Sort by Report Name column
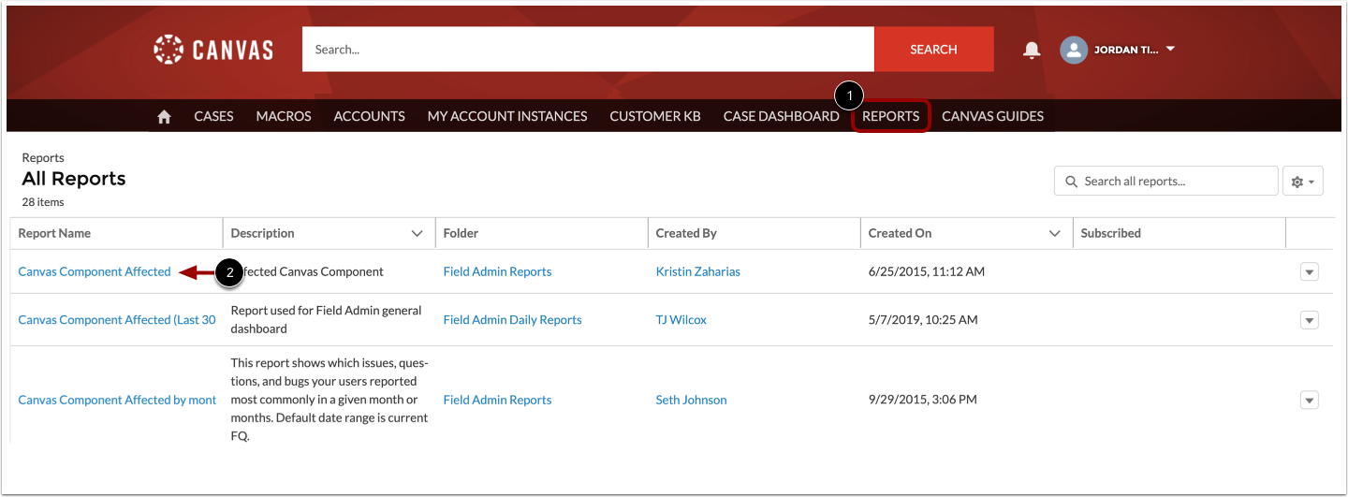 tap(54, 234)
